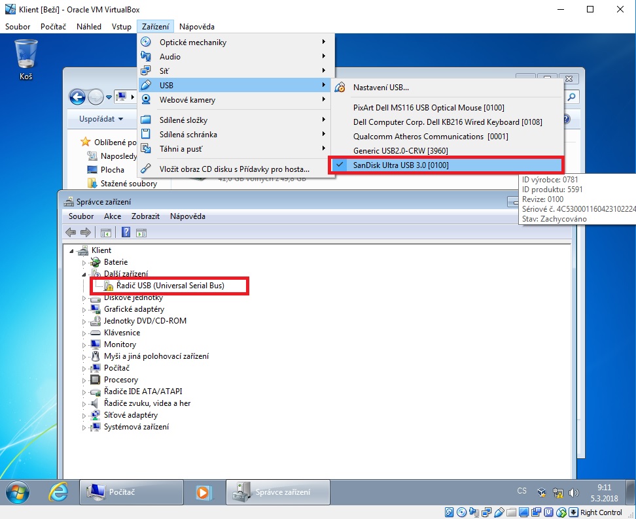Open VirtualBox Náhled menu

click(89, 27)
